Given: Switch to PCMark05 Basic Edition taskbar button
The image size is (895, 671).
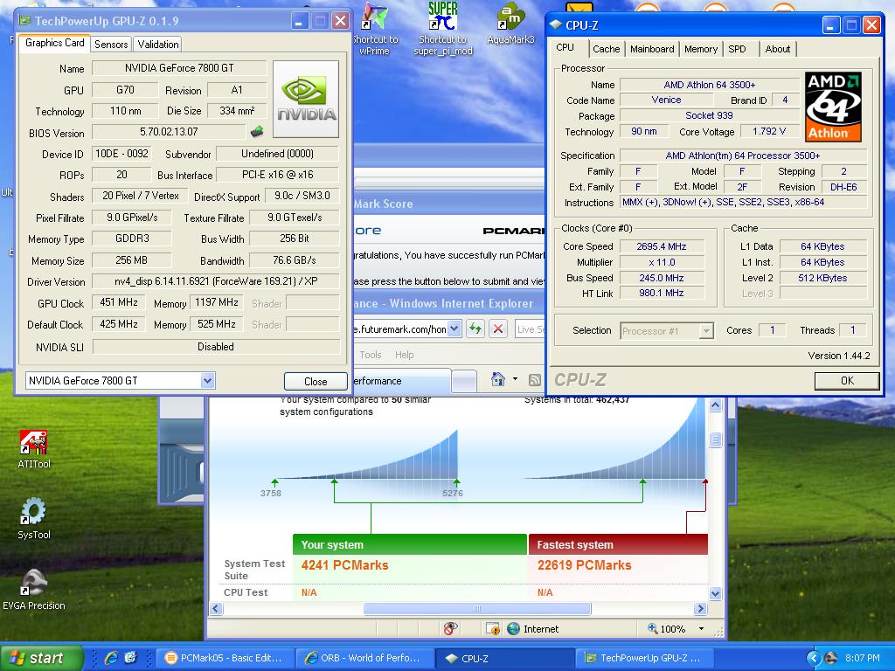Looking at the screenshot, I should (224, 658).
